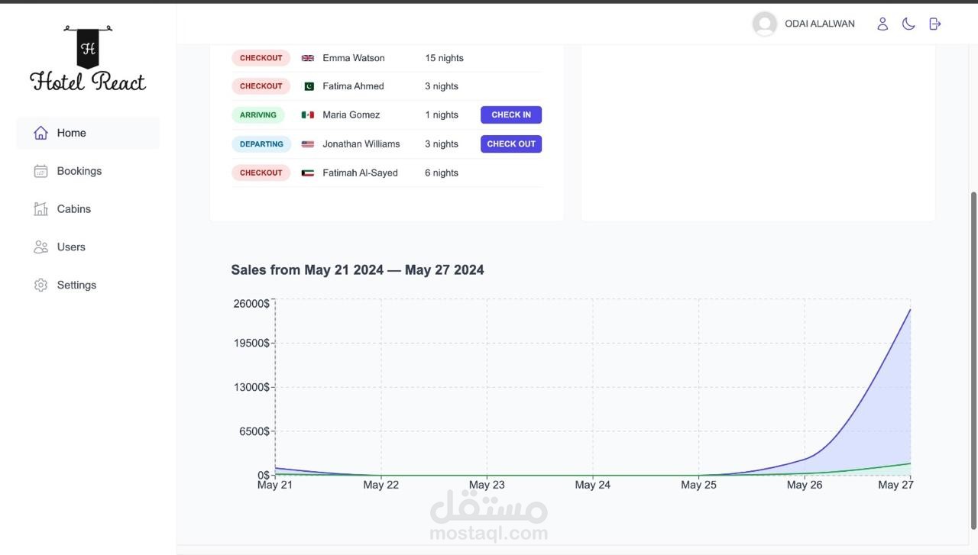The height and width of the screenshot is (555, 978).
Task: Click the logout icon in header
Action: click(x=934, y=24)
